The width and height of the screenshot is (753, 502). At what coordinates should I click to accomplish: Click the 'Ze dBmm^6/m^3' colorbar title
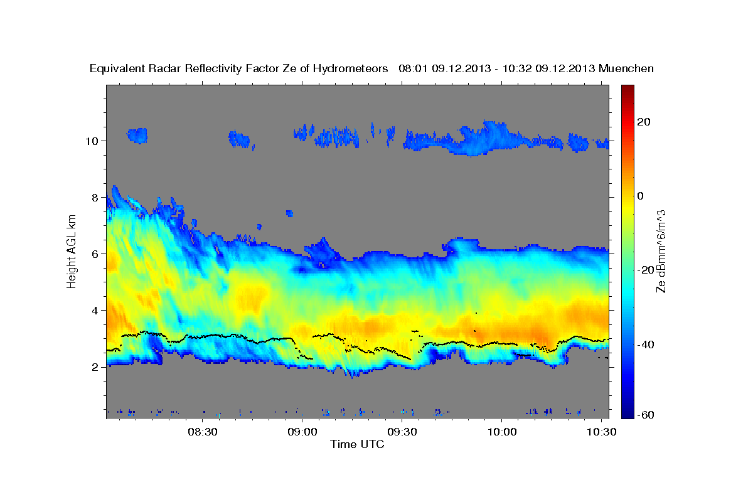(661, 251)
